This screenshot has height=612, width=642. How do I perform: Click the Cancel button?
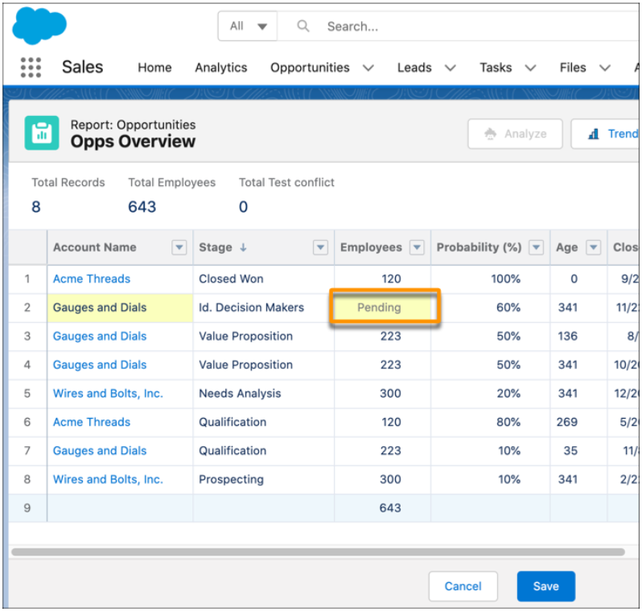[463, 586]
